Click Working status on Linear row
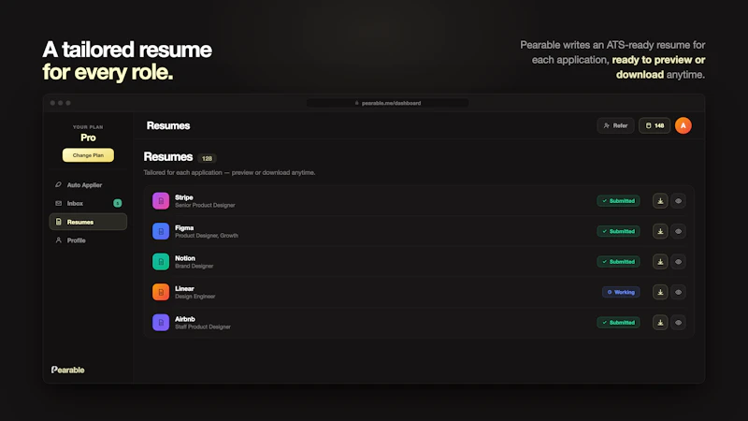Viewport: 748px width, 421px height. click(x=621, y=292)
